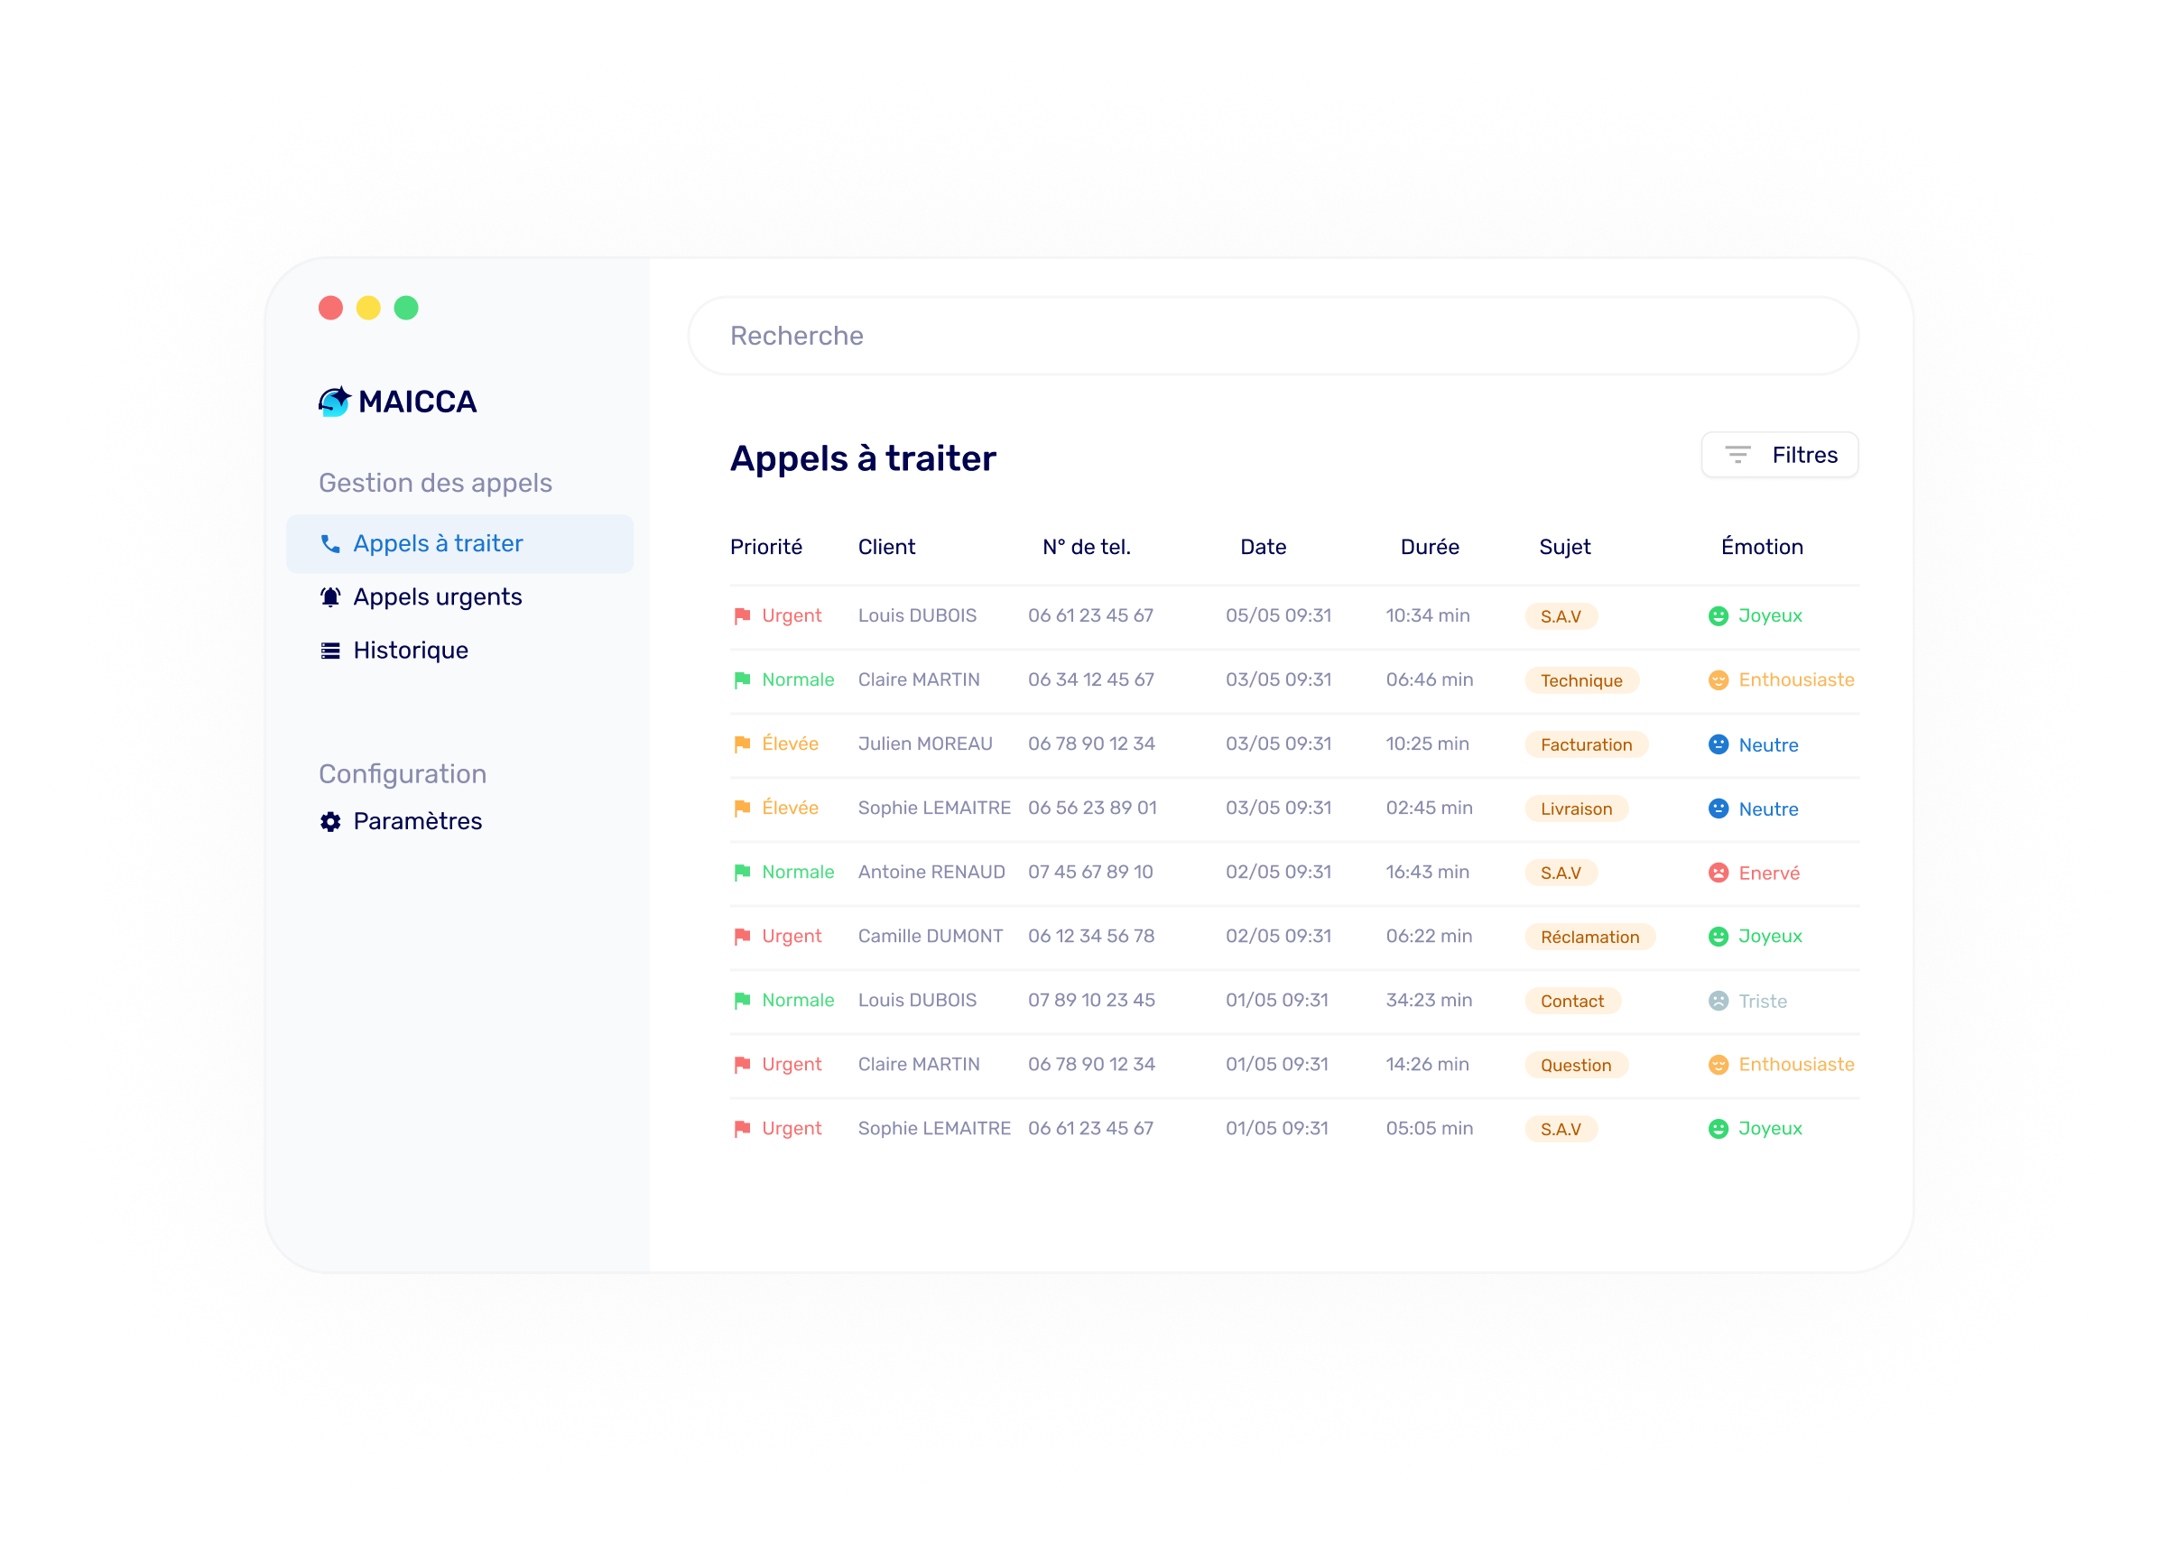2177x1543 pixels.
Task: Click the Réclamation subject tag
Action: pyautogui.click(x=1589, y=937)
